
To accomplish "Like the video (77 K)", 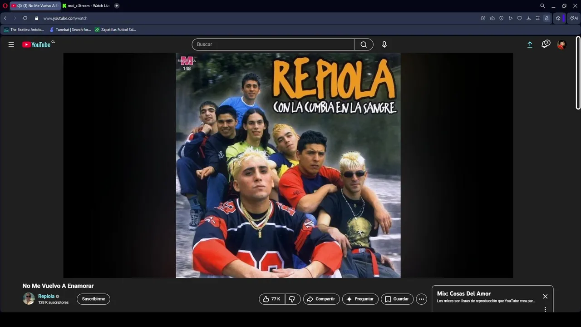I will 272,299.
